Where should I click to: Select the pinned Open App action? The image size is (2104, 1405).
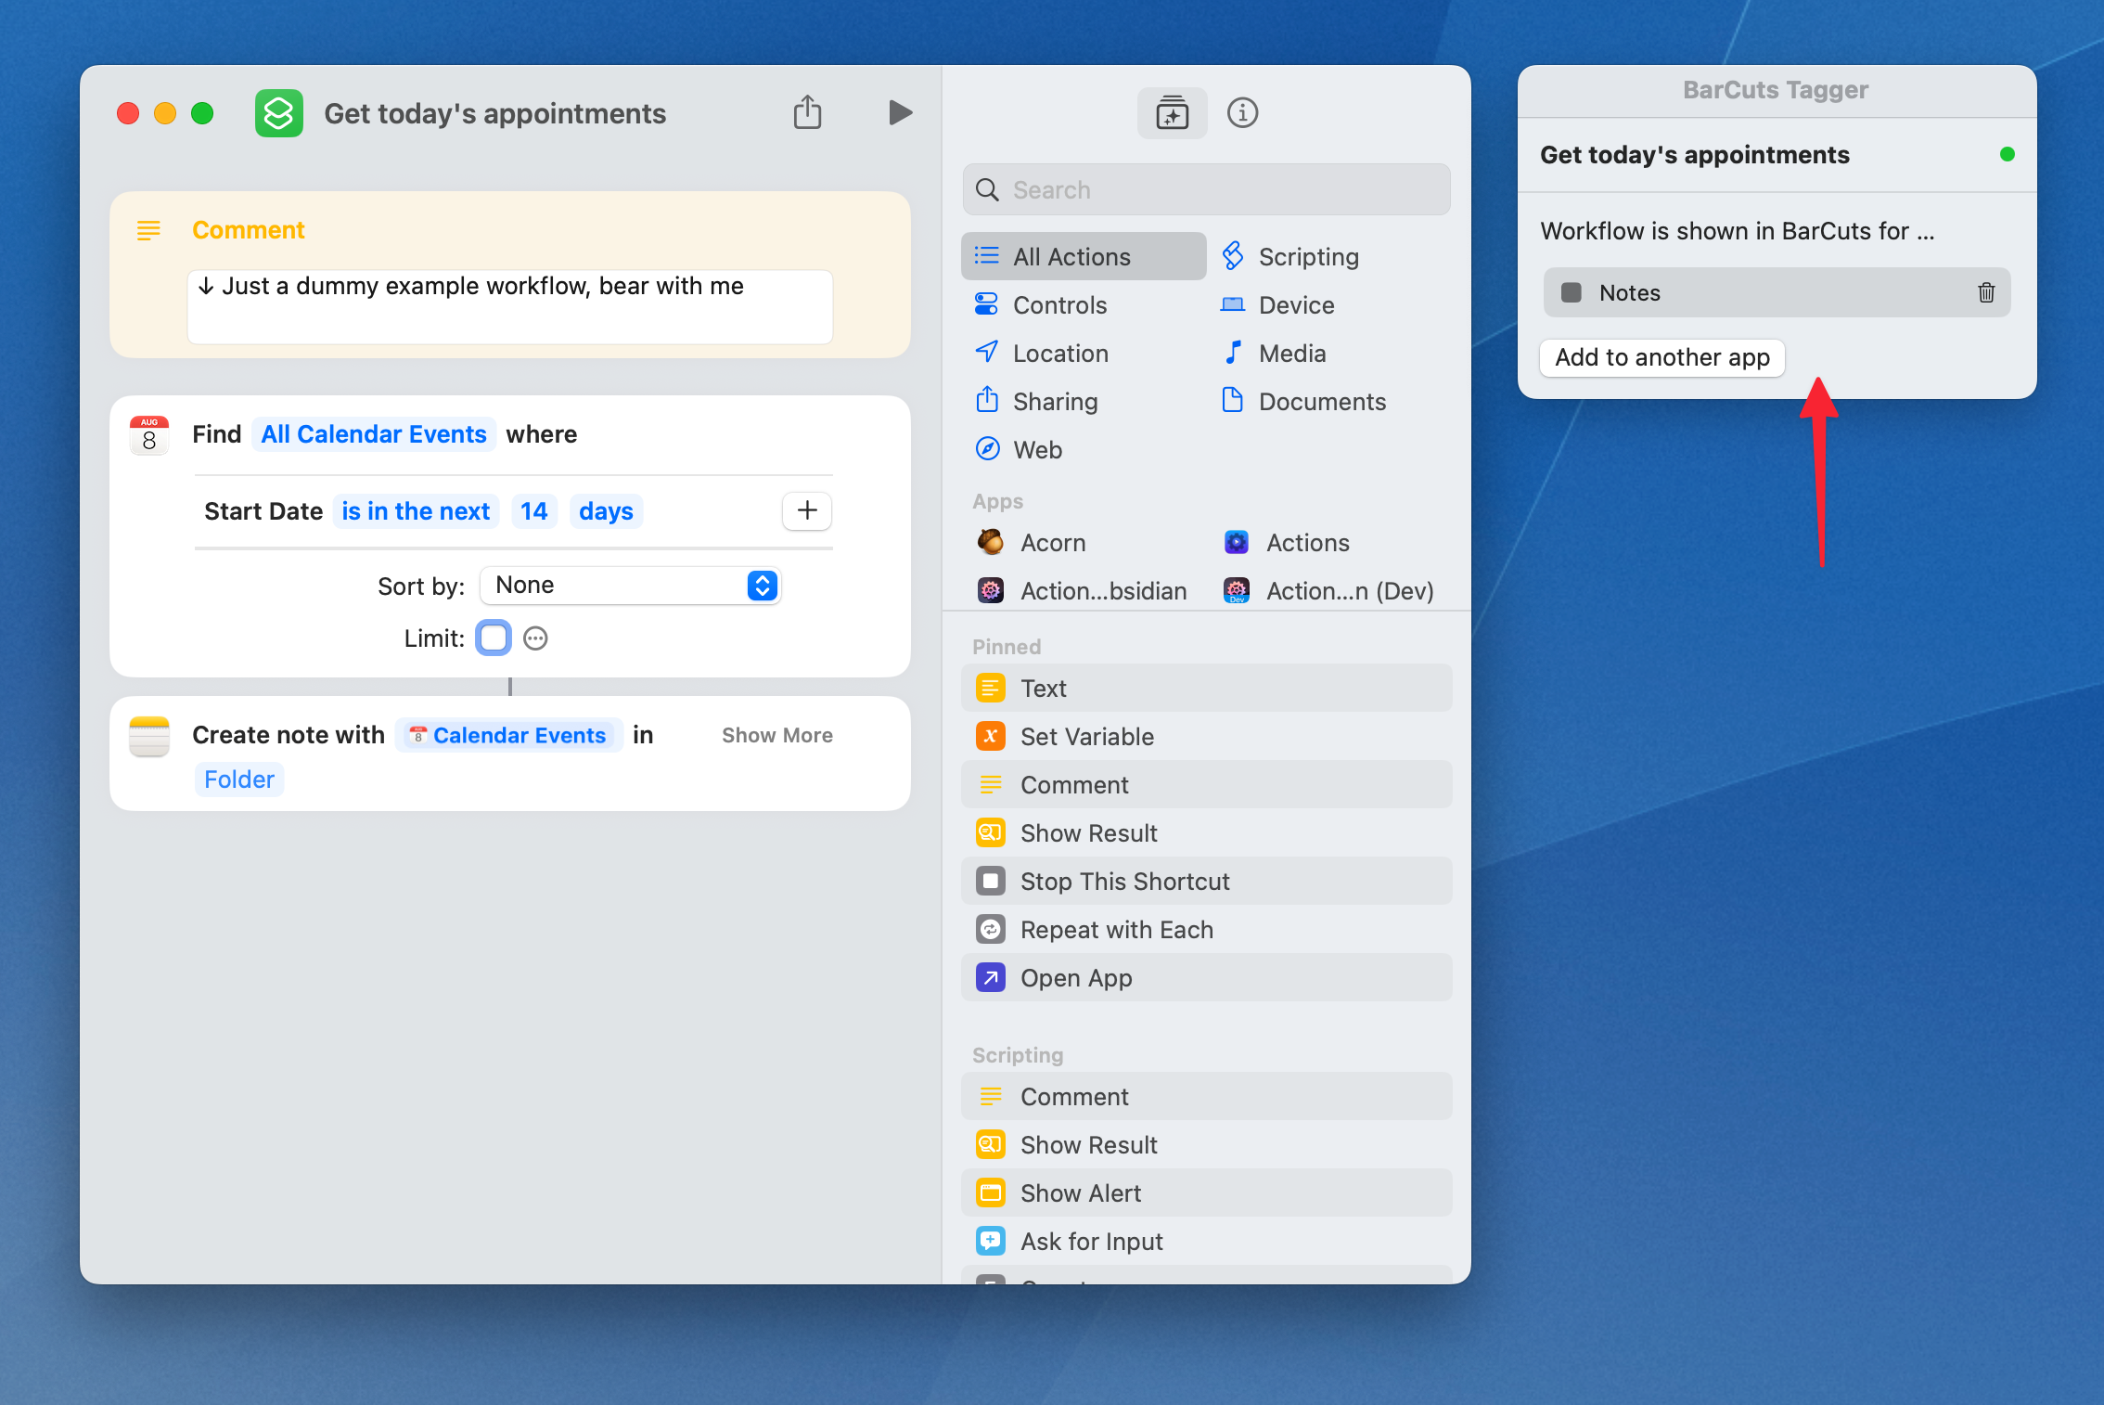coord(1076,977)
